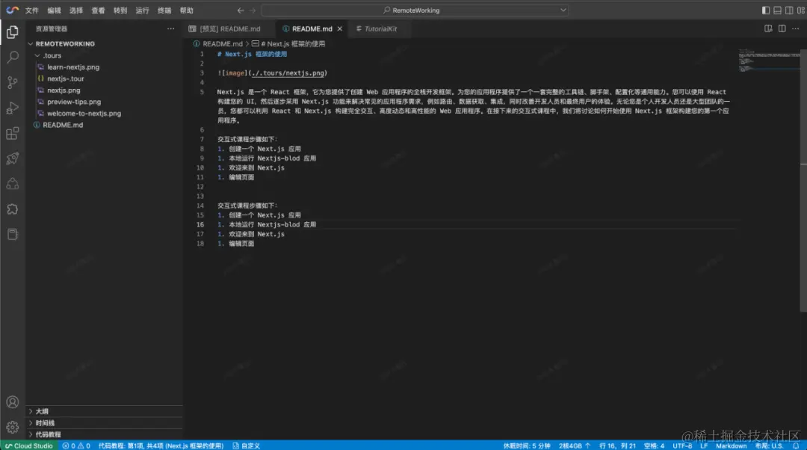This screenshot has height=450, width=807.
Task: Open the 帮助 menu
Action: click(186, 10)
